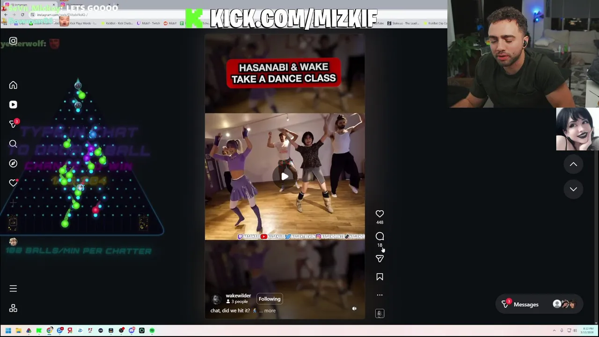
Task: Open 'Stake.us' bookmark
Action: [x=402, y=23]
